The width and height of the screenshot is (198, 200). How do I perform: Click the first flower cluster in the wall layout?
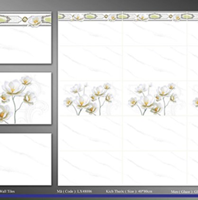89,99
